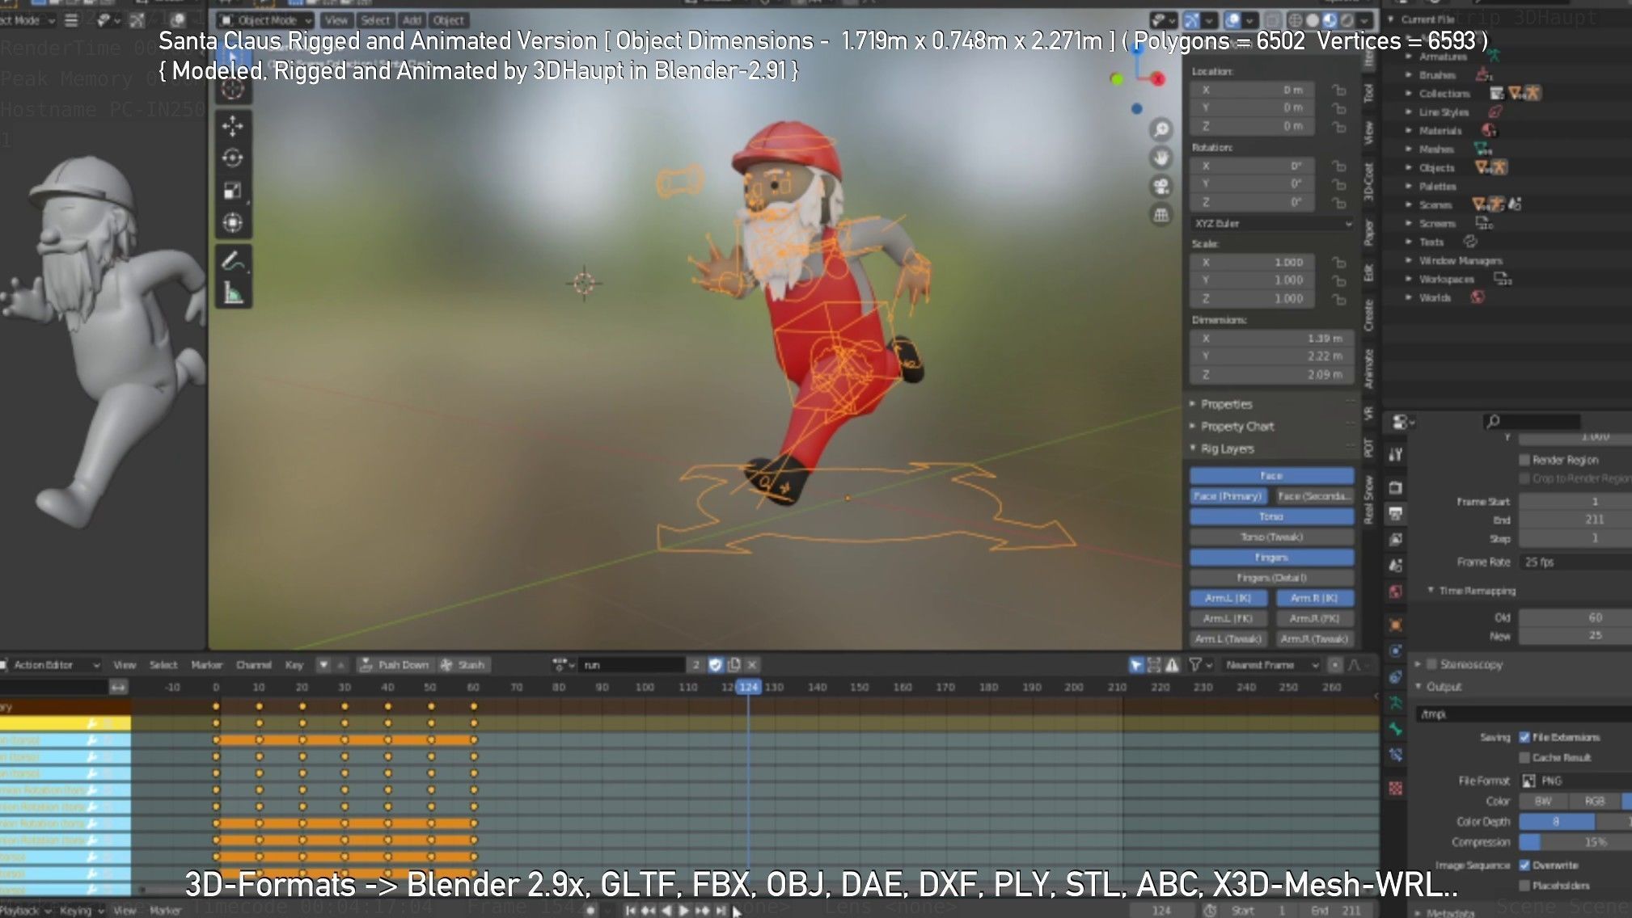Open the World properties tab icon

click(1396, 592)
